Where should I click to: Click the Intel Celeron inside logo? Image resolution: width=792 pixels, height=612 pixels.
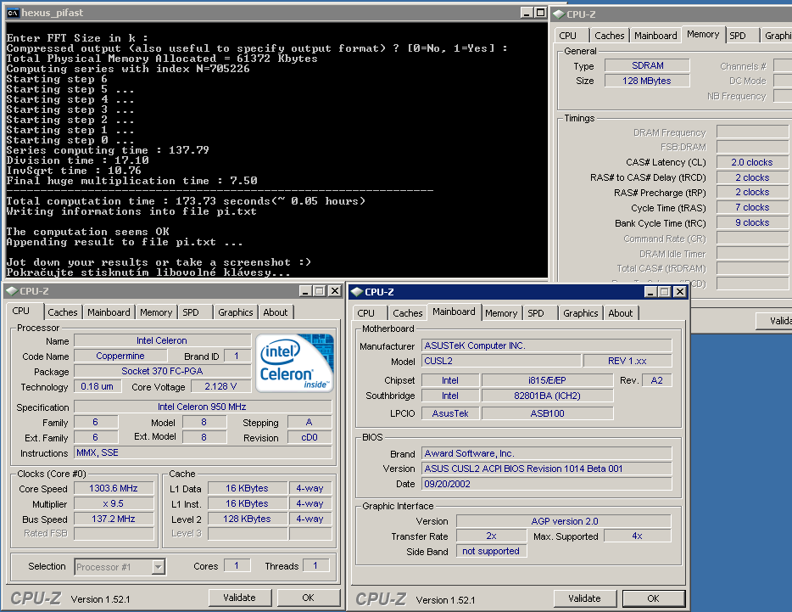tap(295, 362)
